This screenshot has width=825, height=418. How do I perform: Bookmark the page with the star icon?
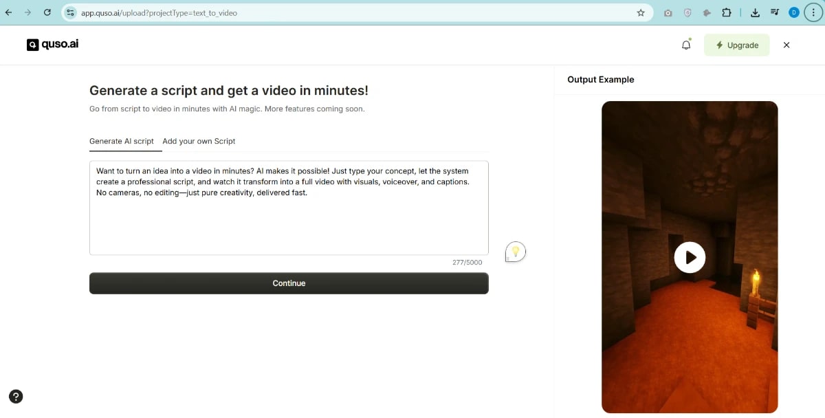(x=640, y=12)
